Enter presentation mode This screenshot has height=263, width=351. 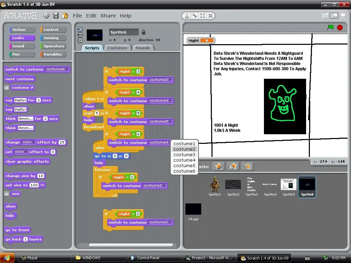tap(343, 15)
